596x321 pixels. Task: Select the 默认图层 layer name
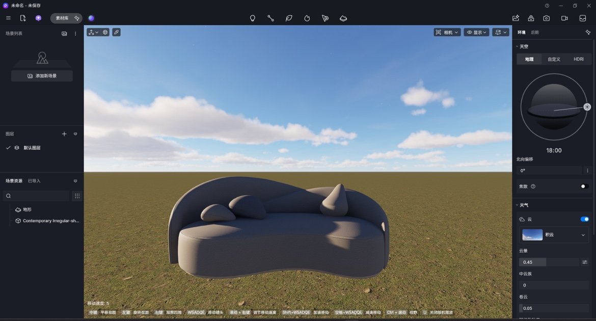[x=32, y=148]
